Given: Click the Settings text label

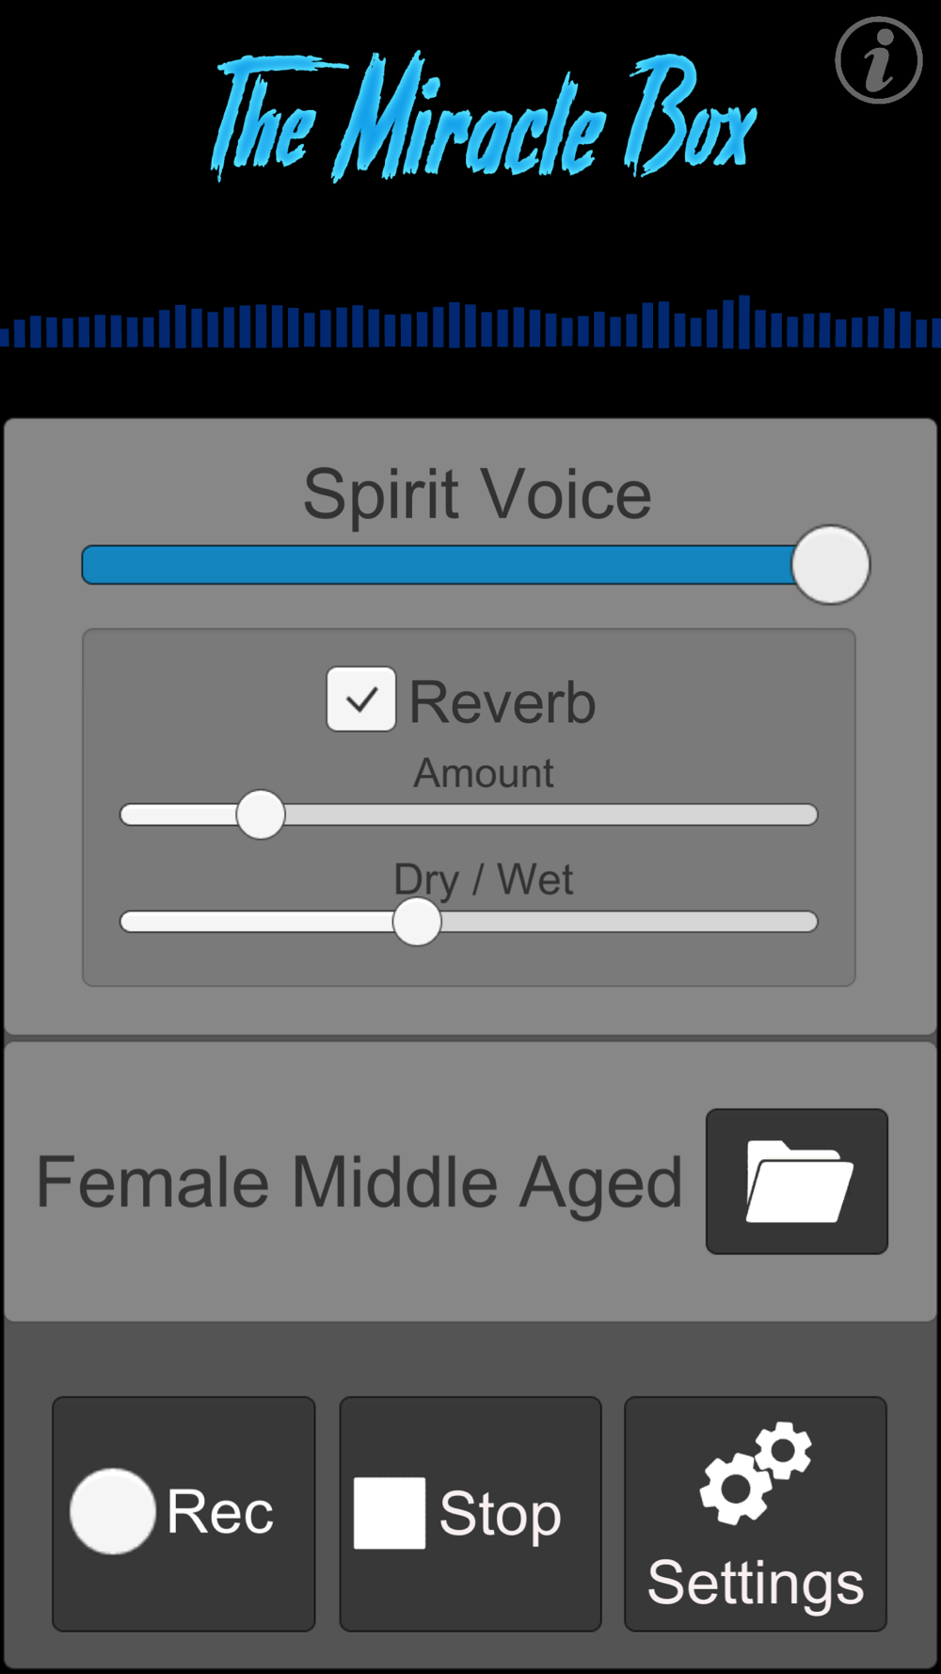Looking at the screenshot, I should 756,1583.
